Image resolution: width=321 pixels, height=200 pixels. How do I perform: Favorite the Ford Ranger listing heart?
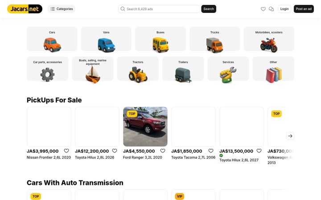(163, 151)
